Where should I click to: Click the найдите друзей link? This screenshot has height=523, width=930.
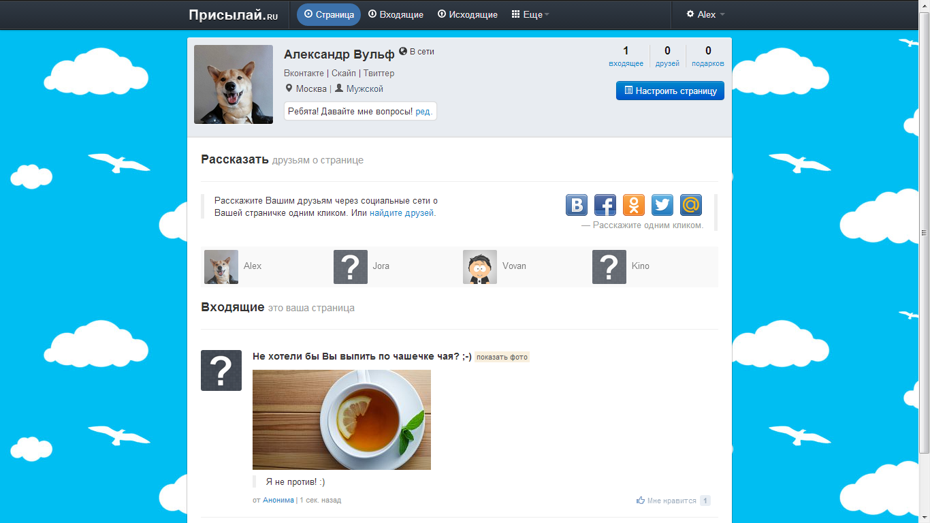[x=402, y=213]
